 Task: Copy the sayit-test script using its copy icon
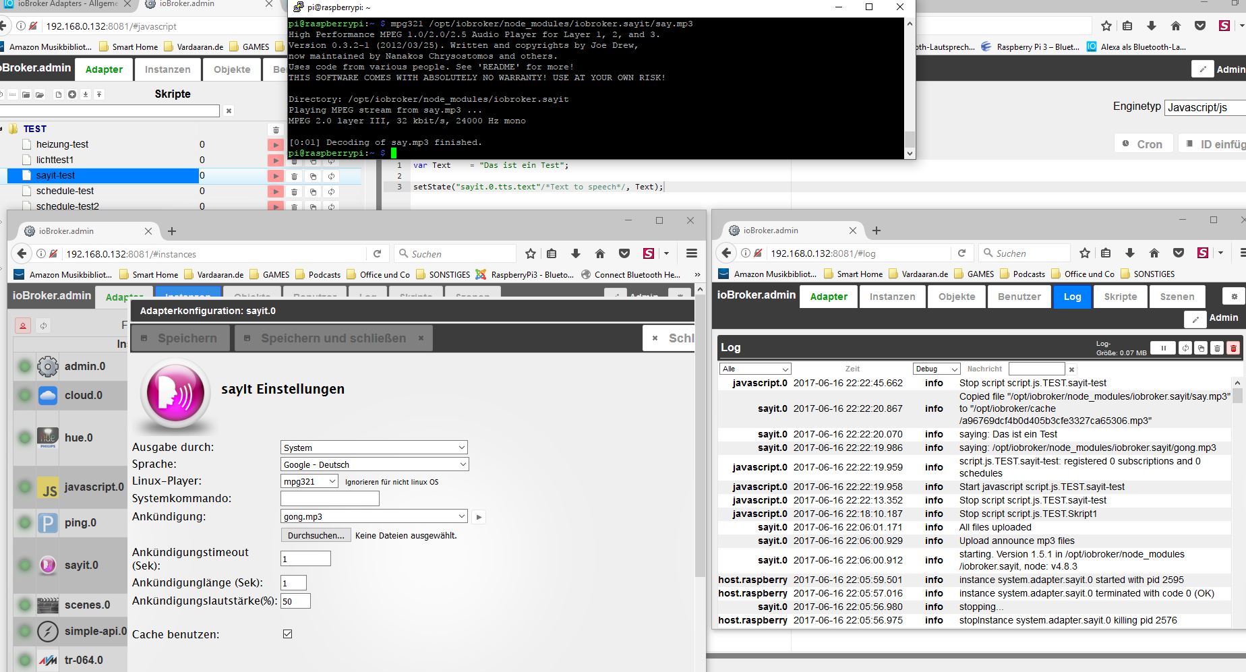click(313, 176)
